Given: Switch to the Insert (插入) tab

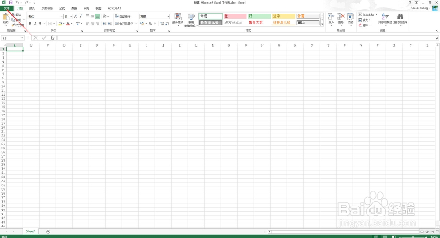Looking at the screenshot, I should tap(32, 8).
